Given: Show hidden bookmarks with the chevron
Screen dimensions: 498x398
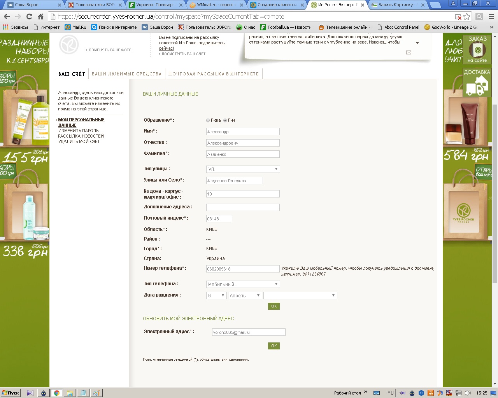Looking at the screenshot, I should [491, 27].
